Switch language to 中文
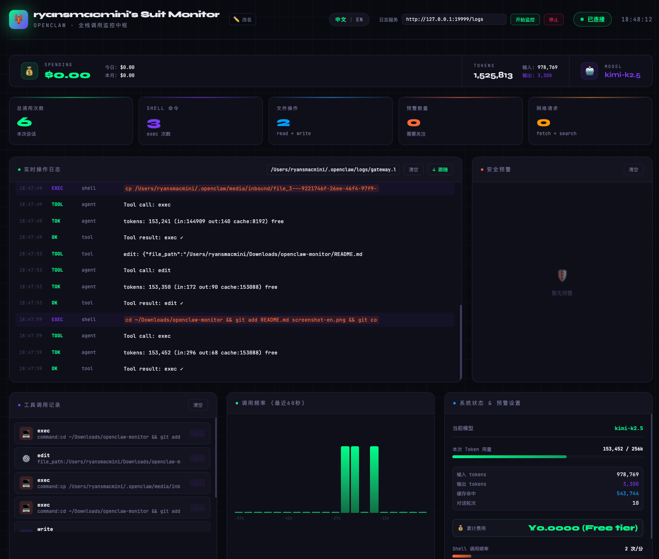Image resolution: width=659 pixels, height=559 pixels. point(340,20)
